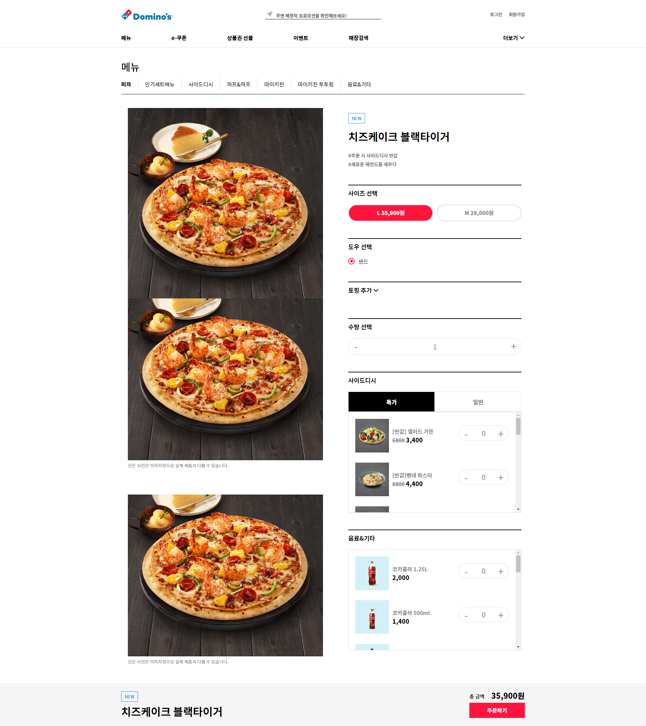Click the 샐러드 가든 thumbnail image

pyautogui.click(x=371, y=435)
